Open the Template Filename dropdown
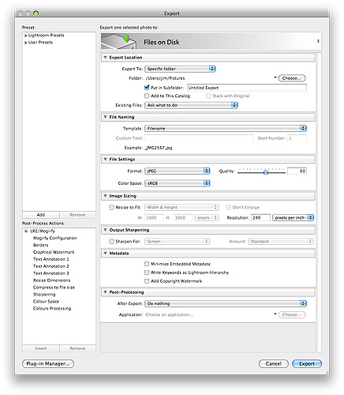Screen dimensions: 344x395 point(226,129)
